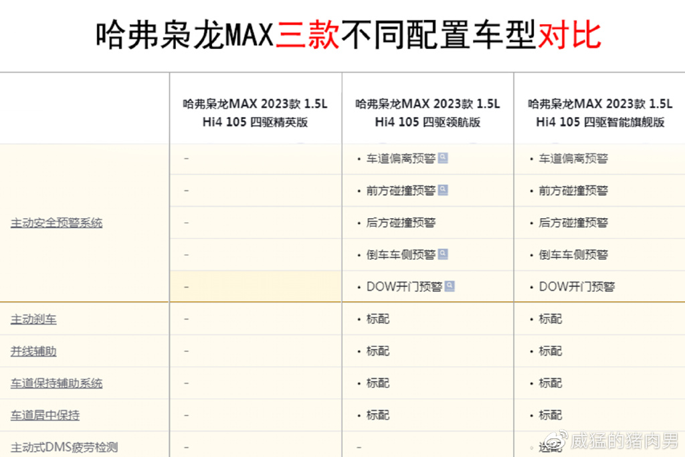Select 后方碰撞预警 in 智能旗舰版 column
This screenshot has height=457, width=685.
point(573,223)
